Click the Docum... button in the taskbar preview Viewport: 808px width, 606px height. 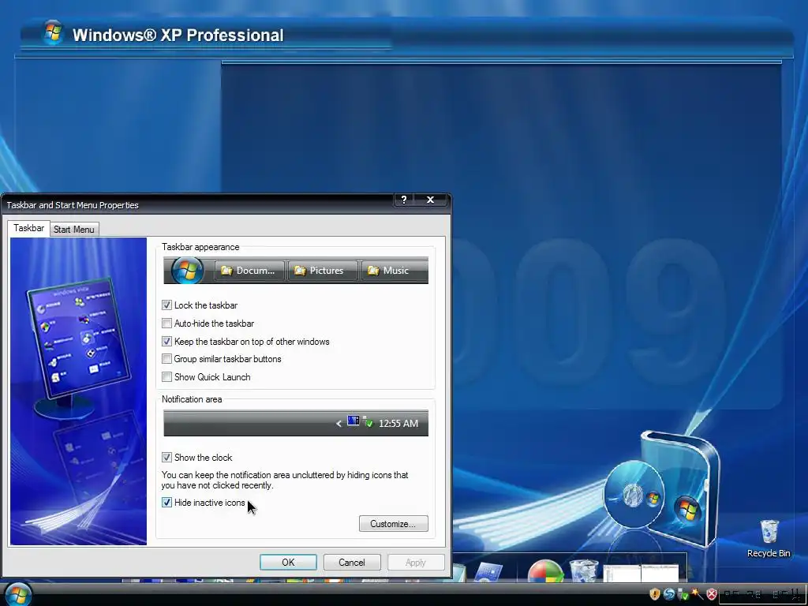point(249,271)
